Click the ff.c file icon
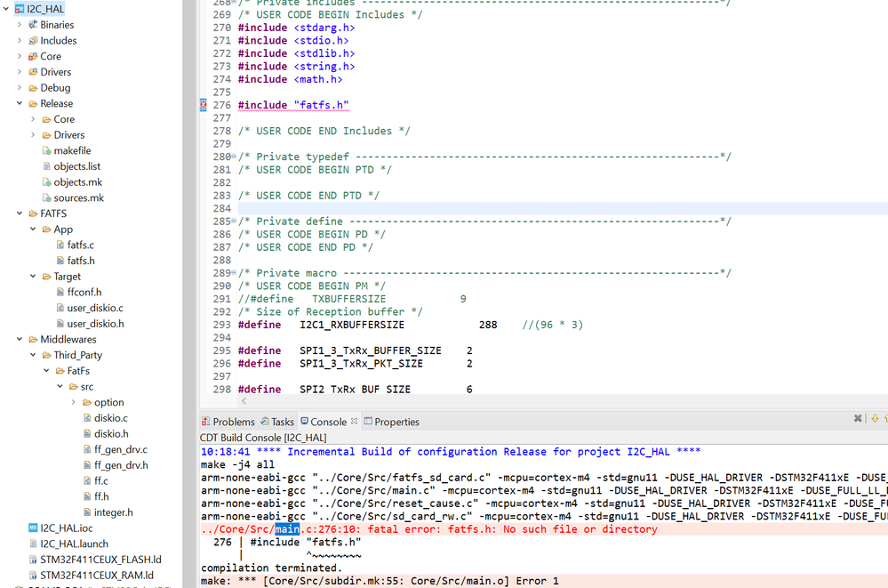The image size is (888, 588). [87, 481]
